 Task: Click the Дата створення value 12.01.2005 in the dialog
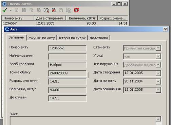tap(134, 73)
